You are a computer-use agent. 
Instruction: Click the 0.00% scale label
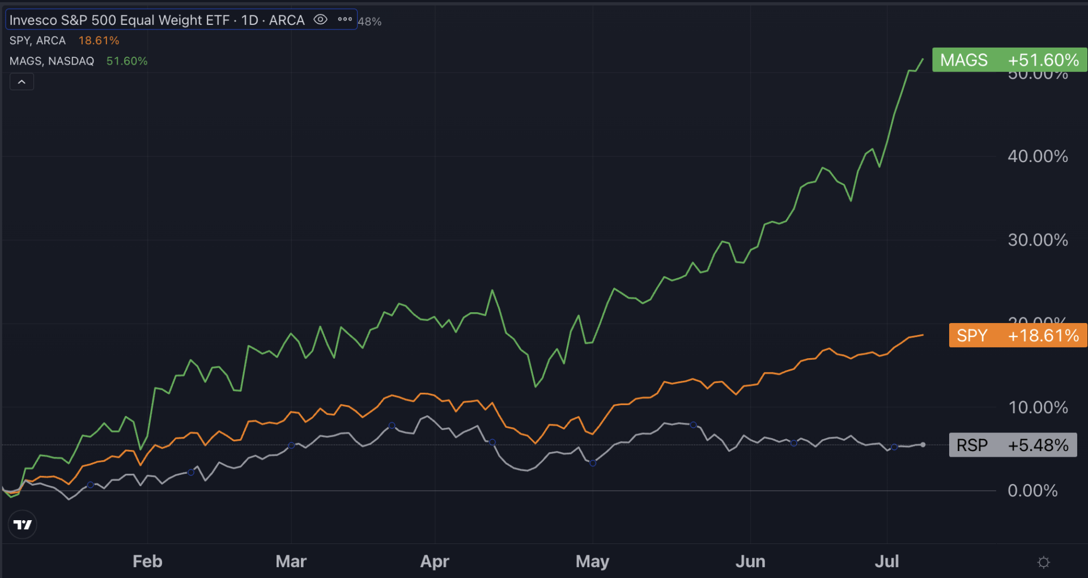[x=1032, y=490]
